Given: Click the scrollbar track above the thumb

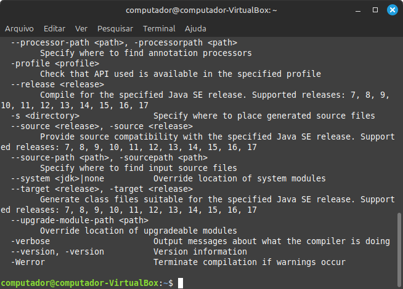Looking at the screenshot, I should click(399, 123).
